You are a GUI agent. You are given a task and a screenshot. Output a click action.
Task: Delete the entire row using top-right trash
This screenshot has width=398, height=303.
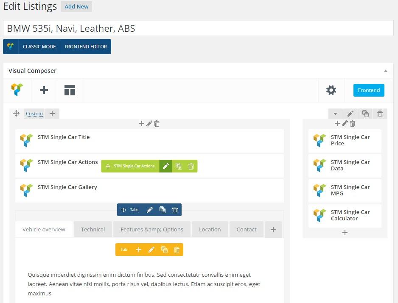tap(380, 114)
